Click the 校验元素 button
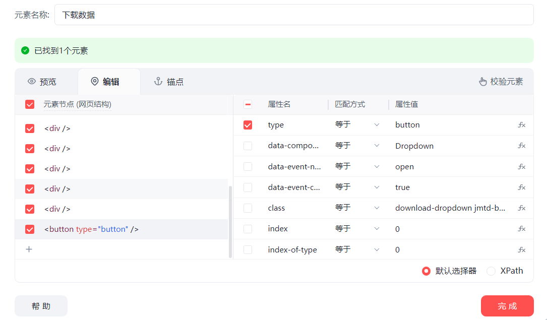This screenshot has width=547, height=320. tap(501, 82)
